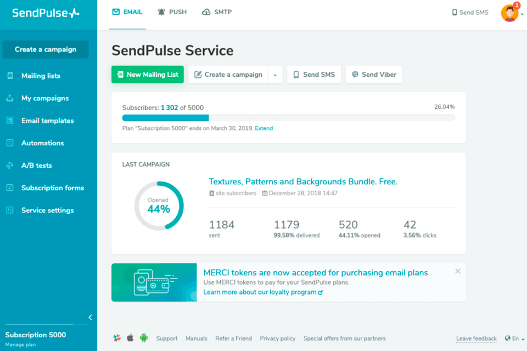Click the Automations sidebar icon
Screen dimensions: 527x351
pyautogui.click(x=10, y=143)
